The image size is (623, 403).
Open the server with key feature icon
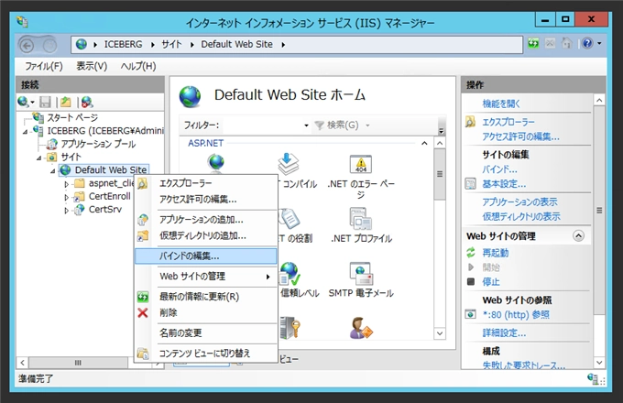290,328
